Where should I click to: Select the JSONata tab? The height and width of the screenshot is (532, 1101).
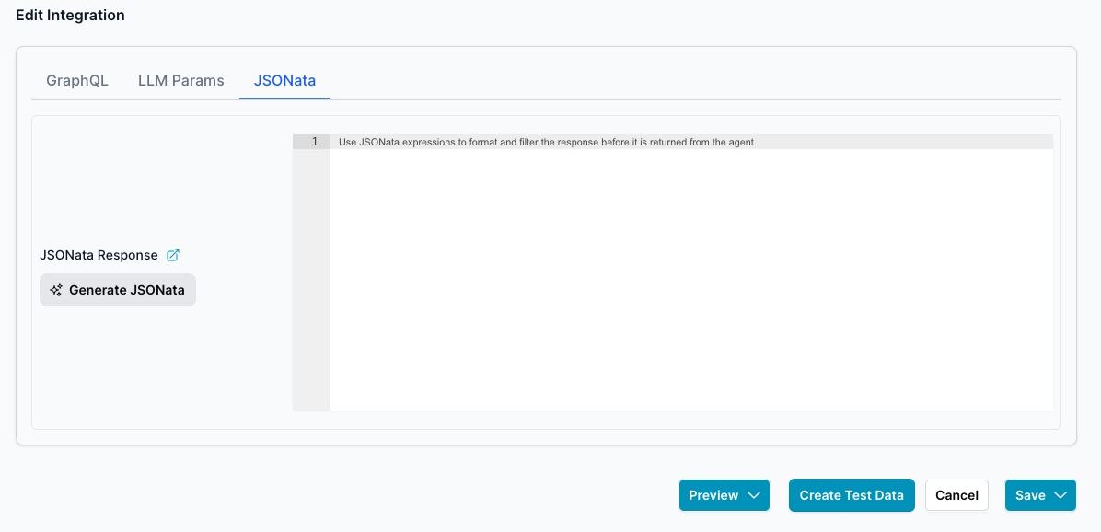point(284,80)
